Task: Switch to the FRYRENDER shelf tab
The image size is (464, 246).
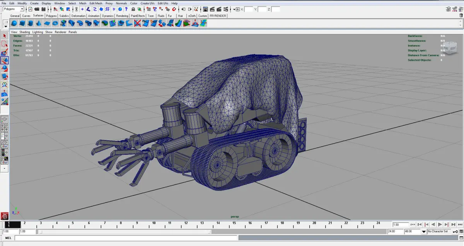Action: coord(218,16)
